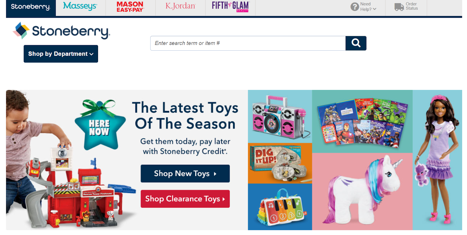
Task: Click the search term input field
Action: (248, 43)
